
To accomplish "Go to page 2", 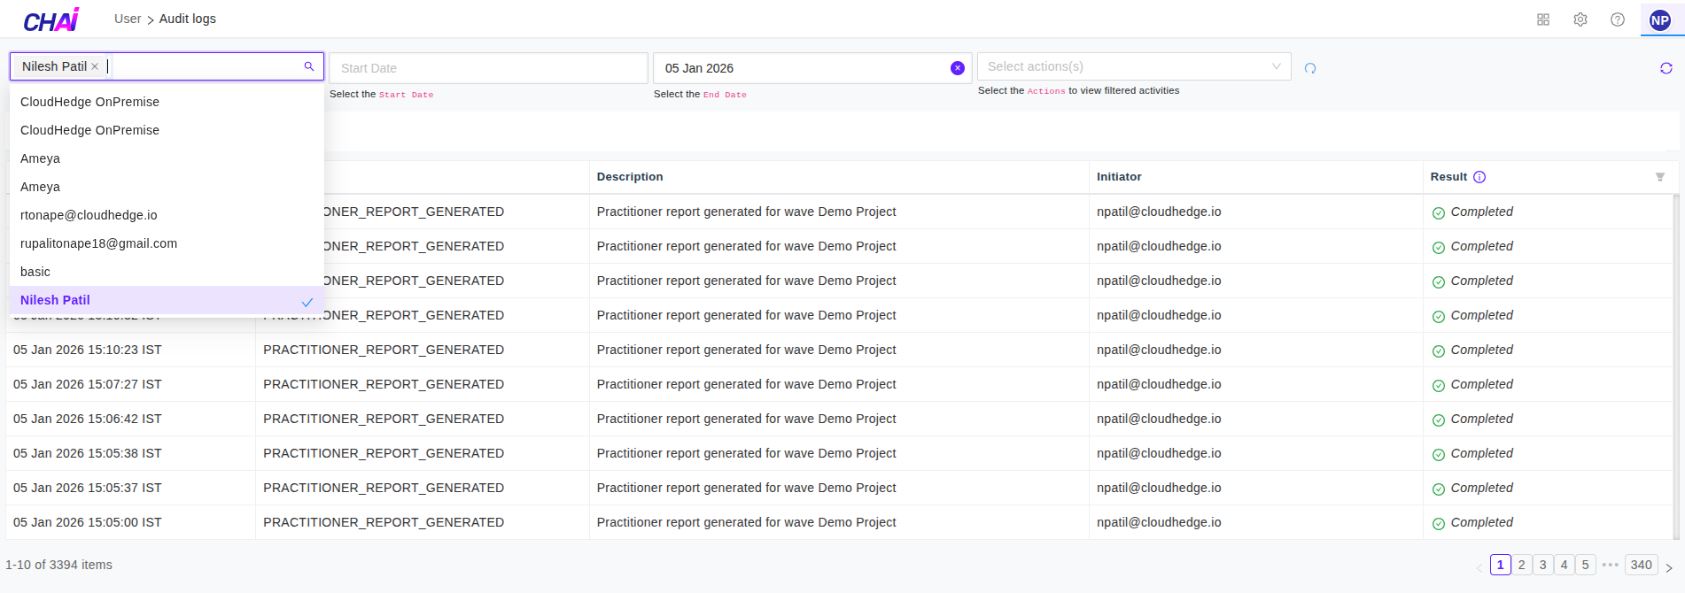I will click(1522, 565).
